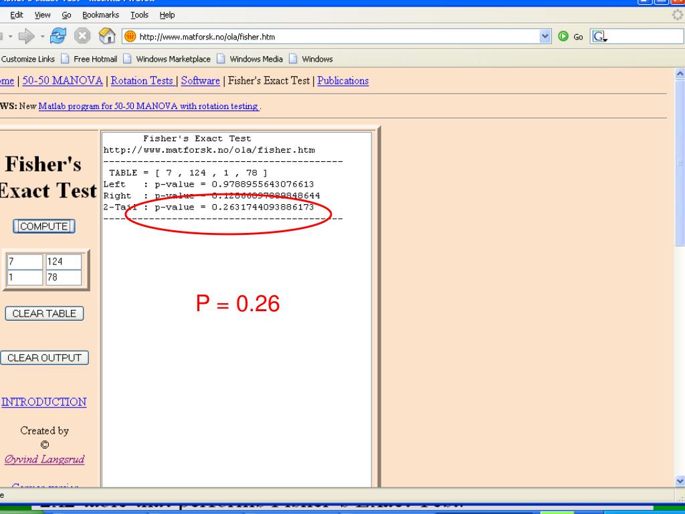Click the http://www.matforsk.no/ola/fisher.htm output line
This screenshot has width=685, height=514.
[x=209, y=151]
